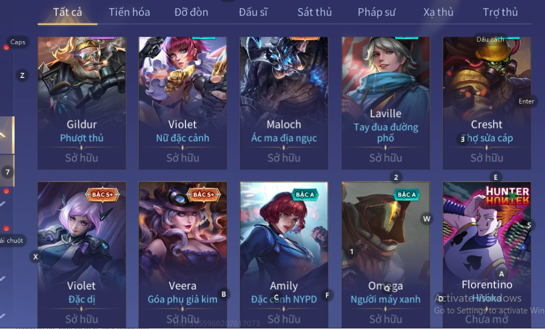Select Laville Tay đua đường phố skin

pos(386,103)
